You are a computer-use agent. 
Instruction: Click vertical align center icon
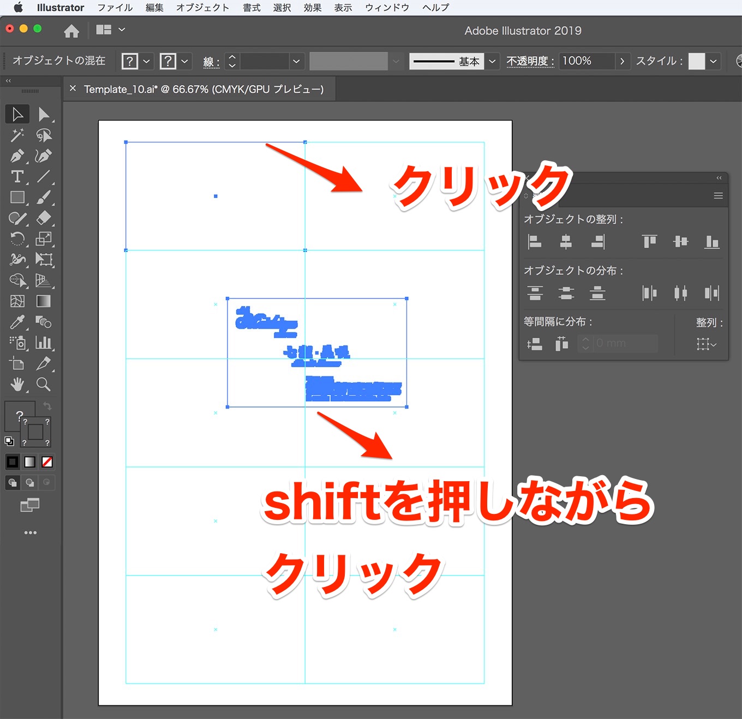(x=681, y=241)
